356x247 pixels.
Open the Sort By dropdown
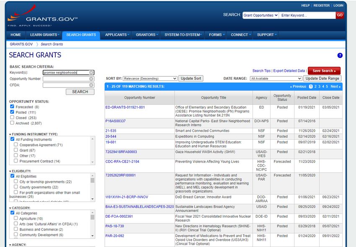click(x=150, y=78)
